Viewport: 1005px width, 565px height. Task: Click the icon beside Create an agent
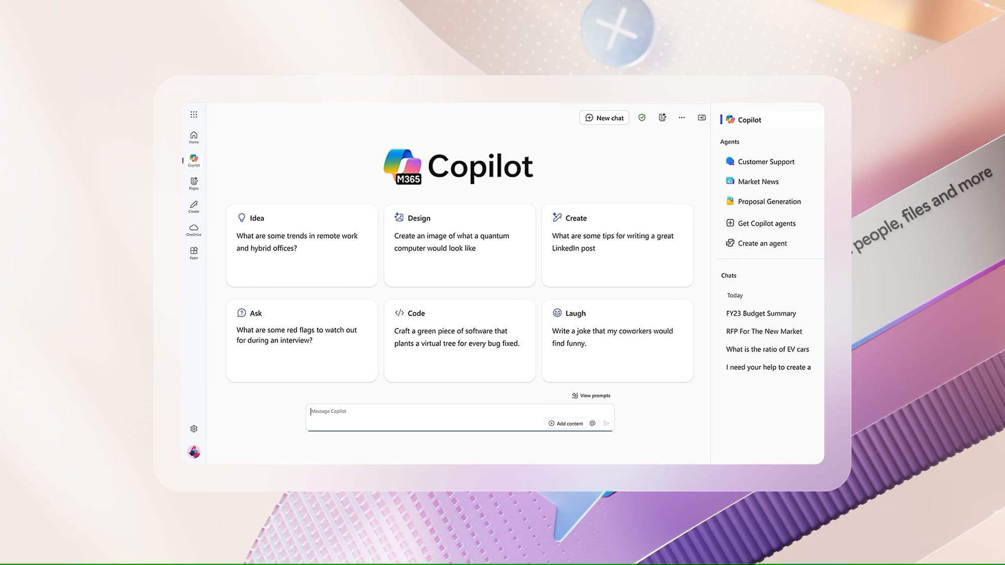tap(730, 243)
